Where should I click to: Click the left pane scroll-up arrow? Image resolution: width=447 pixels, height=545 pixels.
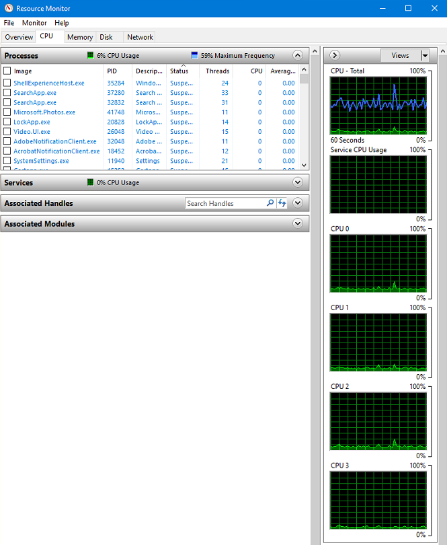[315, 51]
